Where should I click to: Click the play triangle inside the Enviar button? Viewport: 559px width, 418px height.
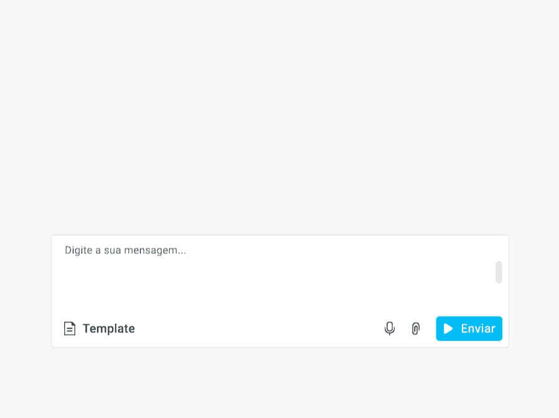[x=448, y=328]
